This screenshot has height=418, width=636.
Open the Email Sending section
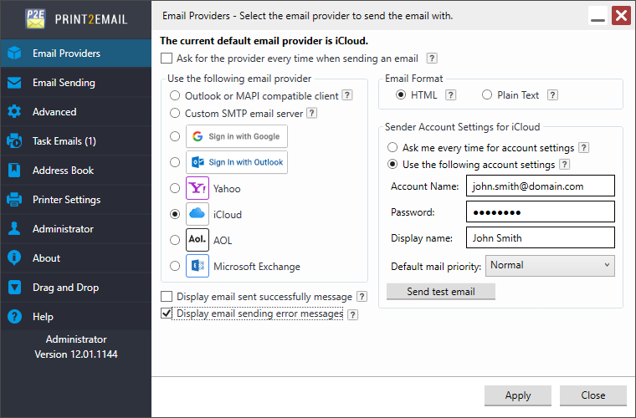tap(76, 83)
